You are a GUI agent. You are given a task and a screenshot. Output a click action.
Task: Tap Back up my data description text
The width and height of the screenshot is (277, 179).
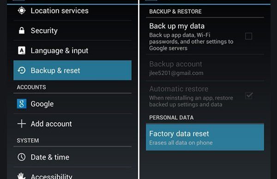tap(191, 42)
